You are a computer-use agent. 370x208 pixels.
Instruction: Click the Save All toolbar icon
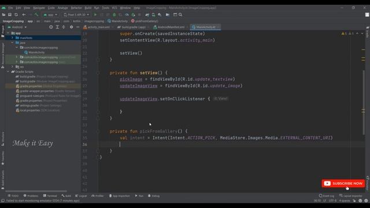pos(10,14)
